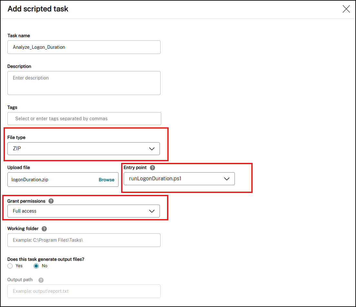Open the File type dropdown
The height and width of the screenshot is (307, 356).
[83, 149]
